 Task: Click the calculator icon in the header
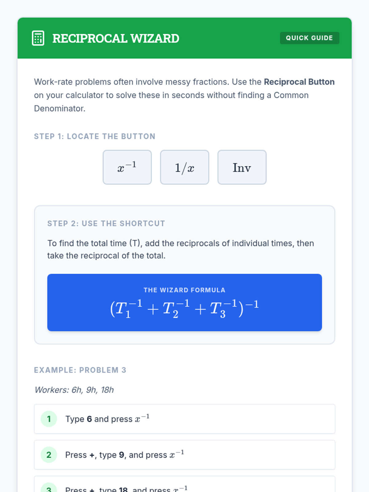[38, 38]
